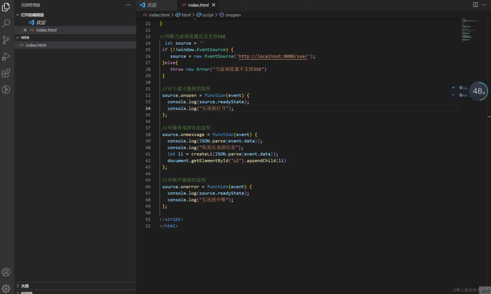Close index.html in open editors list
This screenshot has height=294, width=491.
(x=25, y=30)
